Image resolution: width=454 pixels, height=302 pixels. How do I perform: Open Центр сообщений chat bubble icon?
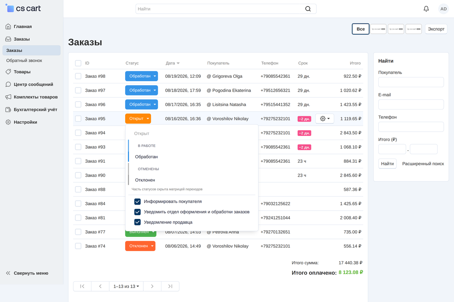tap(8, 85)
